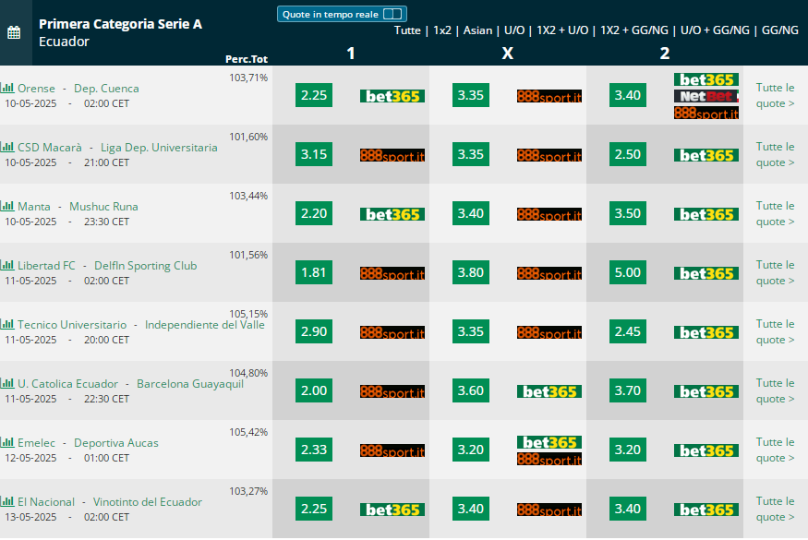The height and width of the screenshot is (540, 808).
Task: Click 888sport logo under bet365 in Emelec draw
Action: (549, 459)
